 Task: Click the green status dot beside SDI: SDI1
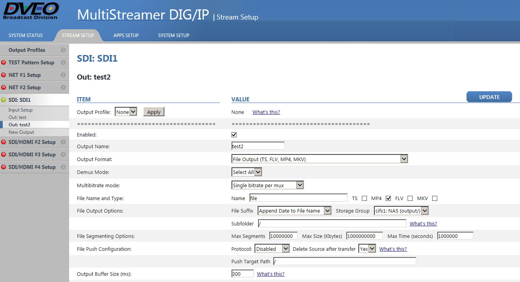[4, 100]
